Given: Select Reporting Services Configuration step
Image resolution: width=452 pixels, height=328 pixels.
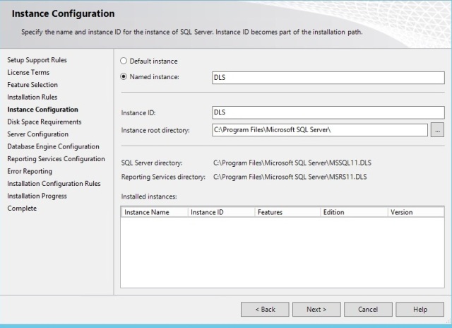Looking at the screenshot, I should click(x=56, y=159).
